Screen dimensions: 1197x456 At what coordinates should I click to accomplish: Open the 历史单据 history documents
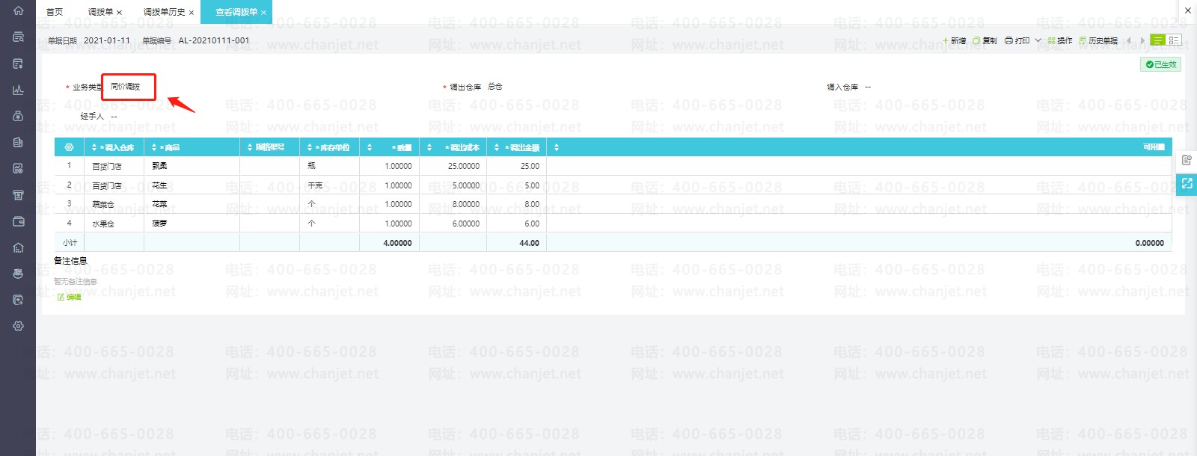point(1098,40)
